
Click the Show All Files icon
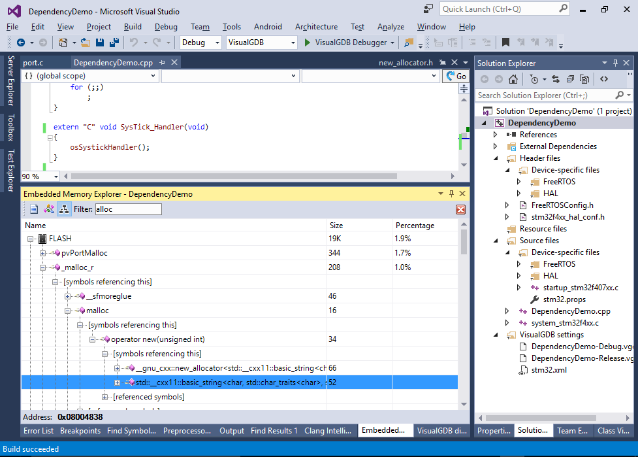click(584, 79)
